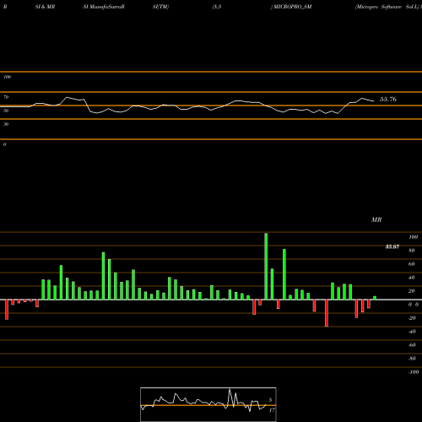Click the longest red bar in MR histogram
The image size is (422, 422).
click(327, 313)
